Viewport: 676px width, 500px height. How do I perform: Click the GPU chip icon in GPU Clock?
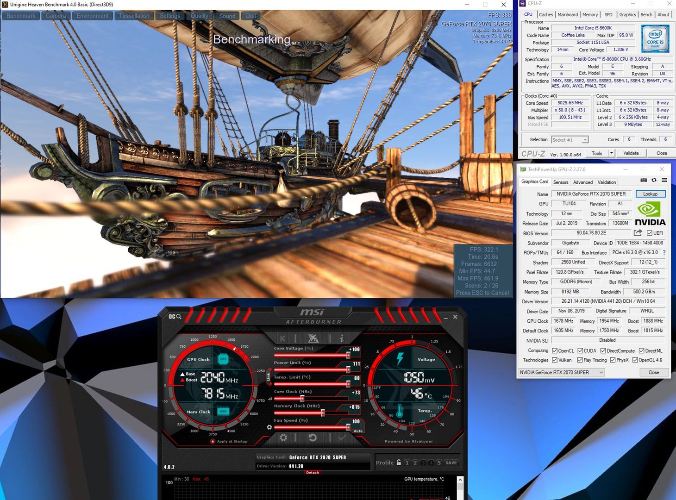(223, 359)
